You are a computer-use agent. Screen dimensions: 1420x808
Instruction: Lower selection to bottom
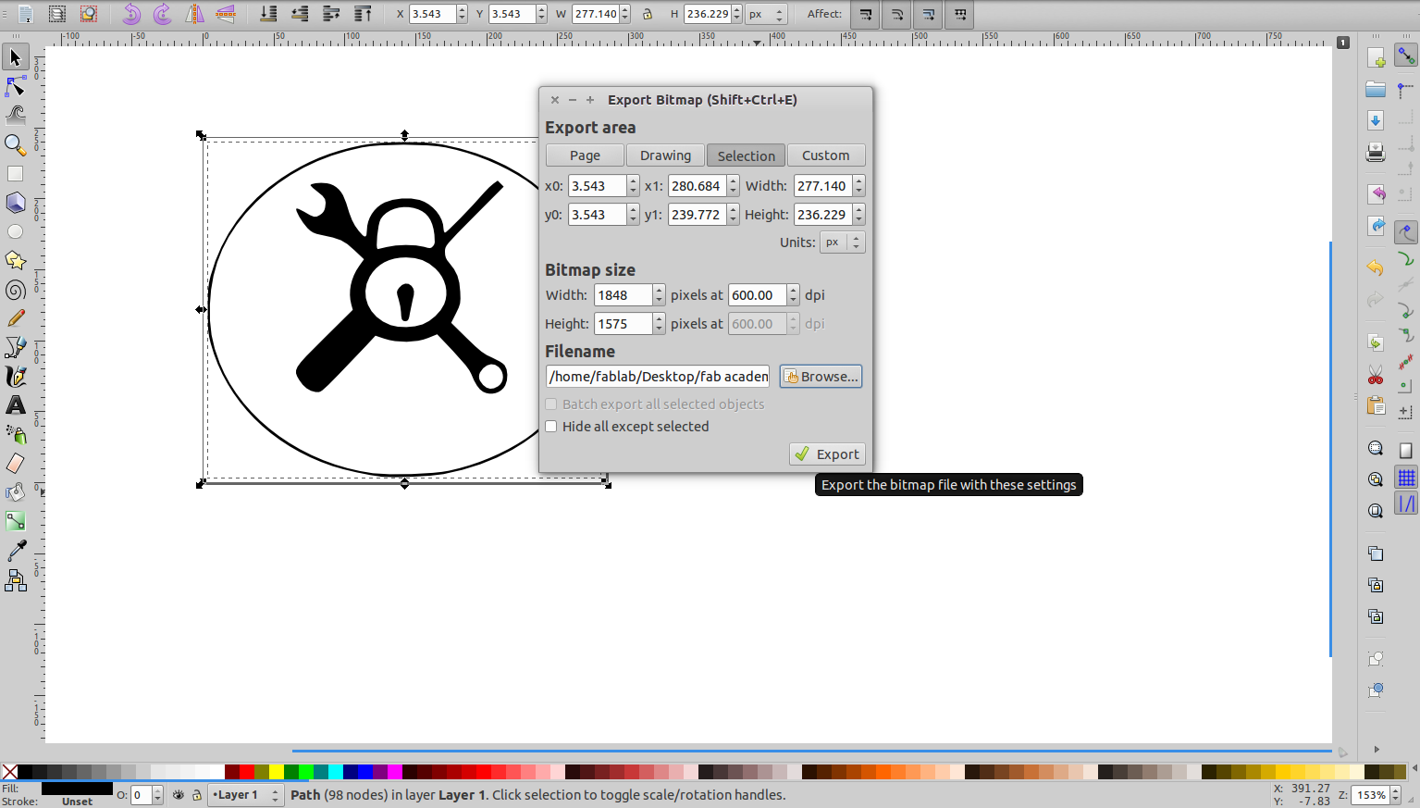click(x=268, y=14)
